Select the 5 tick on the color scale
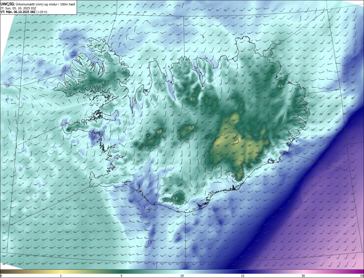The height and width of the screenshot is (278, 364). click(x=121, y=276)
